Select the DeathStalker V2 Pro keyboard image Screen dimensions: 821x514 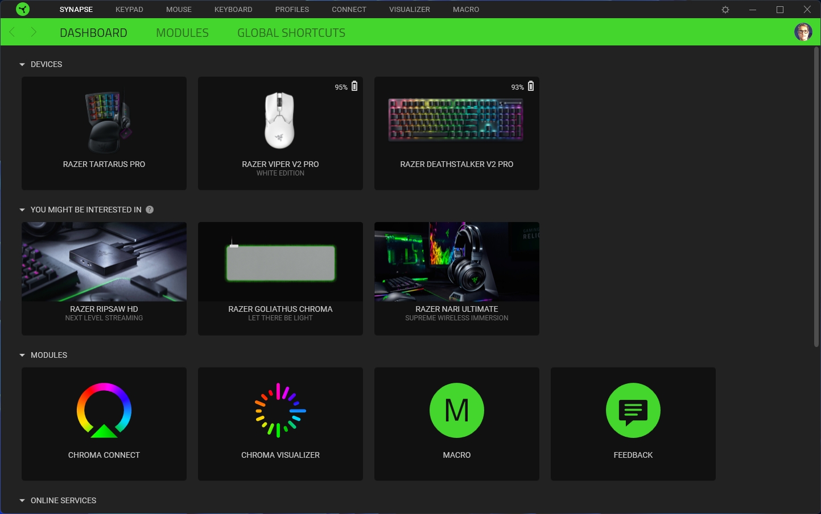(x=456, y=120)
